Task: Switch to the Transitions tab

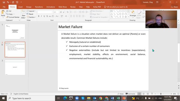Action: pos(39,7)
